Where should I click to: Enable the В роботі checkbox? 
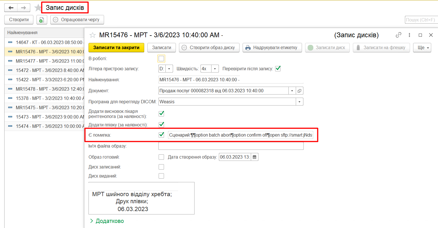[x=161, y=59]
